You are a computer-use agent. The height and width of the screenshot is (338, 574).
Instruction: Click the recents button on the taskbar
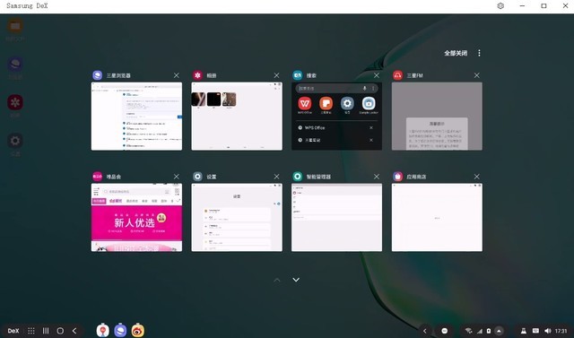point(46,331)
